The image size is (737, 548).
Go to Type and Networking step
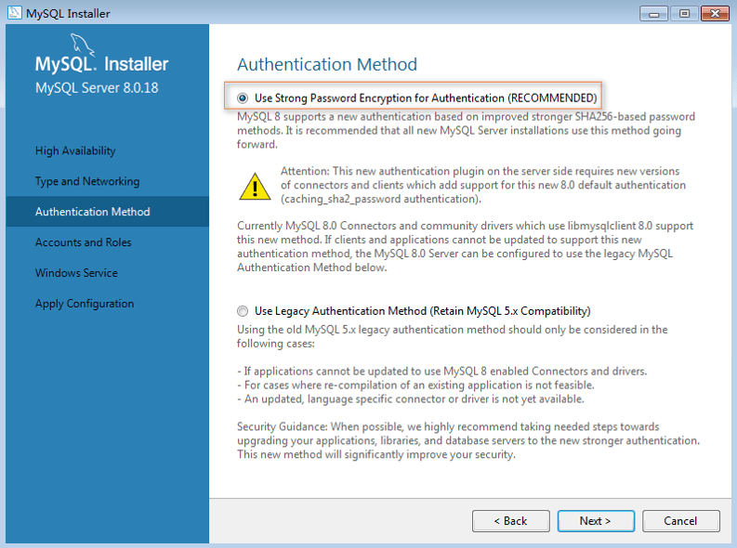(x=87, y=181)
